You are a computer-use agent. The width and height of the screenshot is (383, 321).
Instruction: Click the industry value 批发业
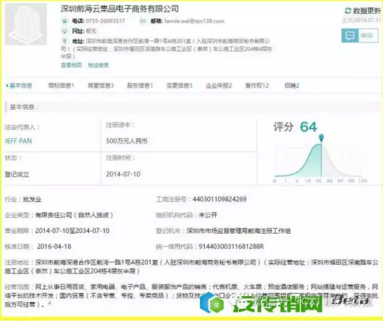coord(32,200)
